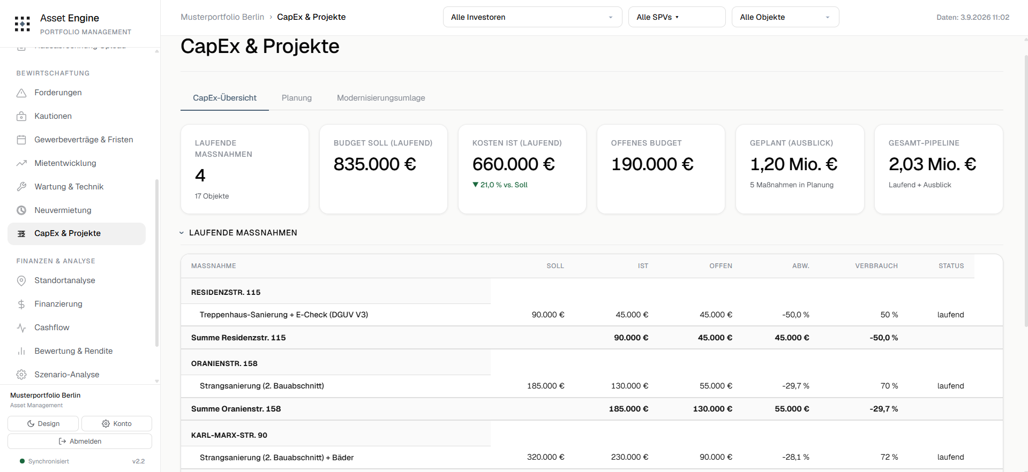Image resolution: width=1028 pixels, height=472 pixels.
Task: Click the Geplant (Ausblick) 1,20 Mio. € card
Action: point(800,169)
